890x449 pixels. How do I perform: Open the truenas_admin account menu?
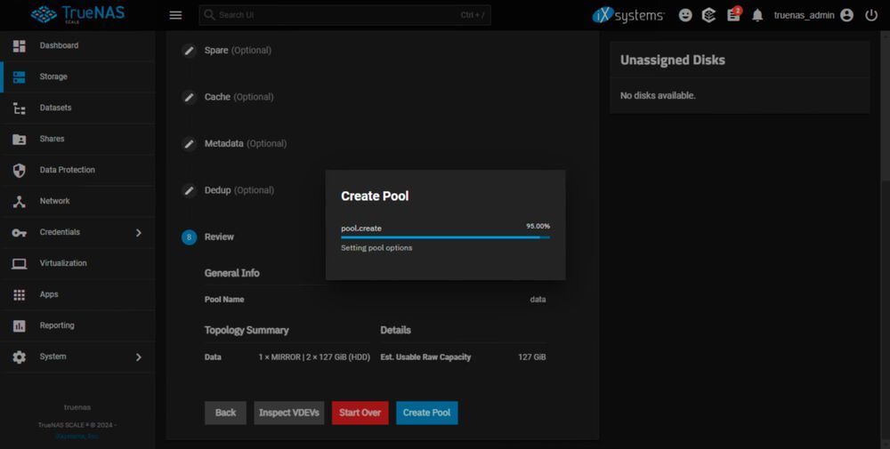click(x=813, y=15)
